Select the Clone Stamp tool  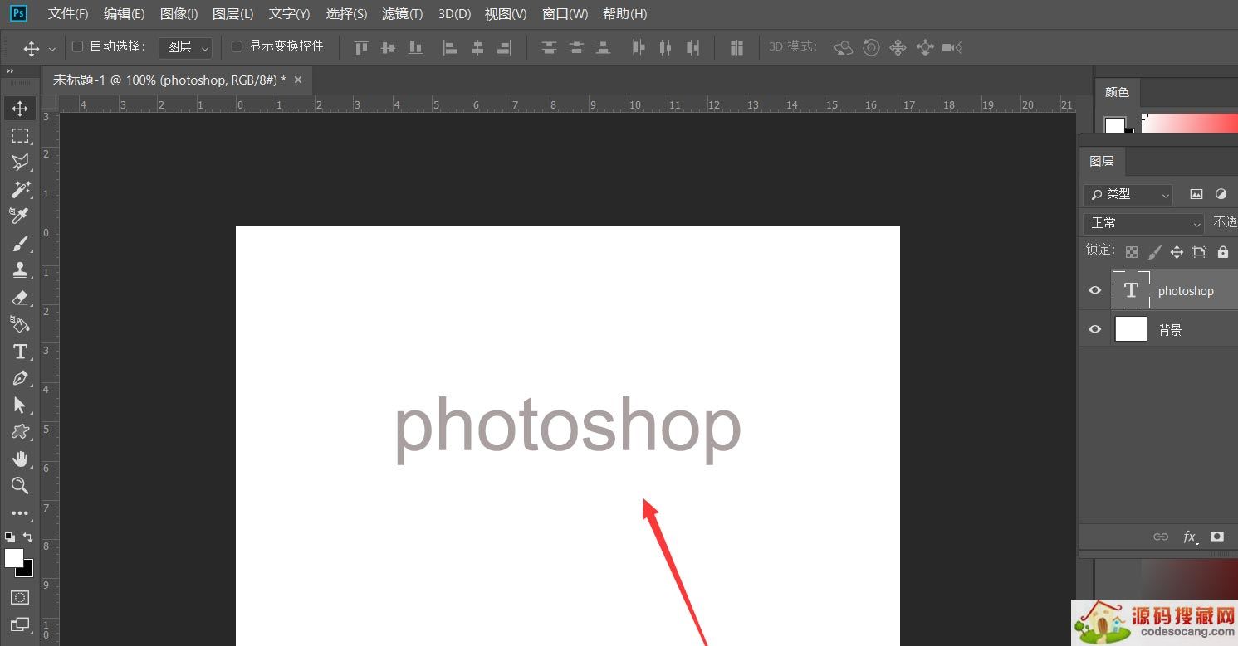tap(20, 270)
